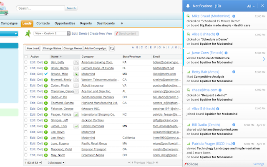Switch to the Reports tab
The image size is (267, 167).
[86, 23]
